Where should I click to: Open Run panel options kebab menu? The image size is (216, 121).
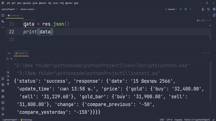click(x=204, y=53)
